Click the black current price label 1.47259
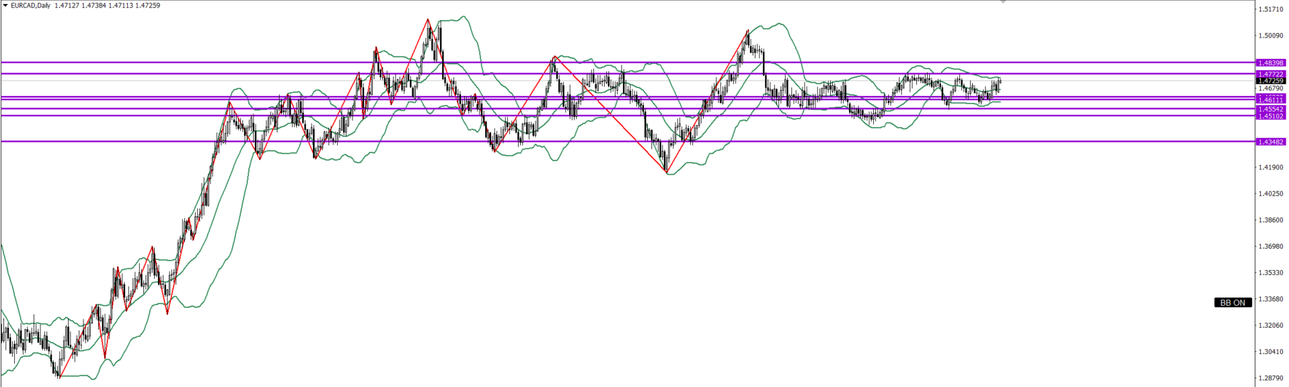Screen dimensions: 1289x387 click(x=1271, y=81)
